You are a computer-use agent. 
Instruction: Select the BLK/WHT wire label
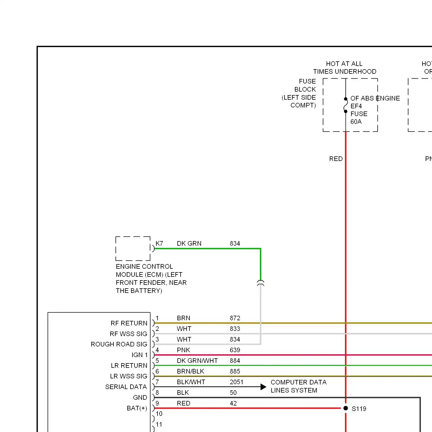point(191,382)
